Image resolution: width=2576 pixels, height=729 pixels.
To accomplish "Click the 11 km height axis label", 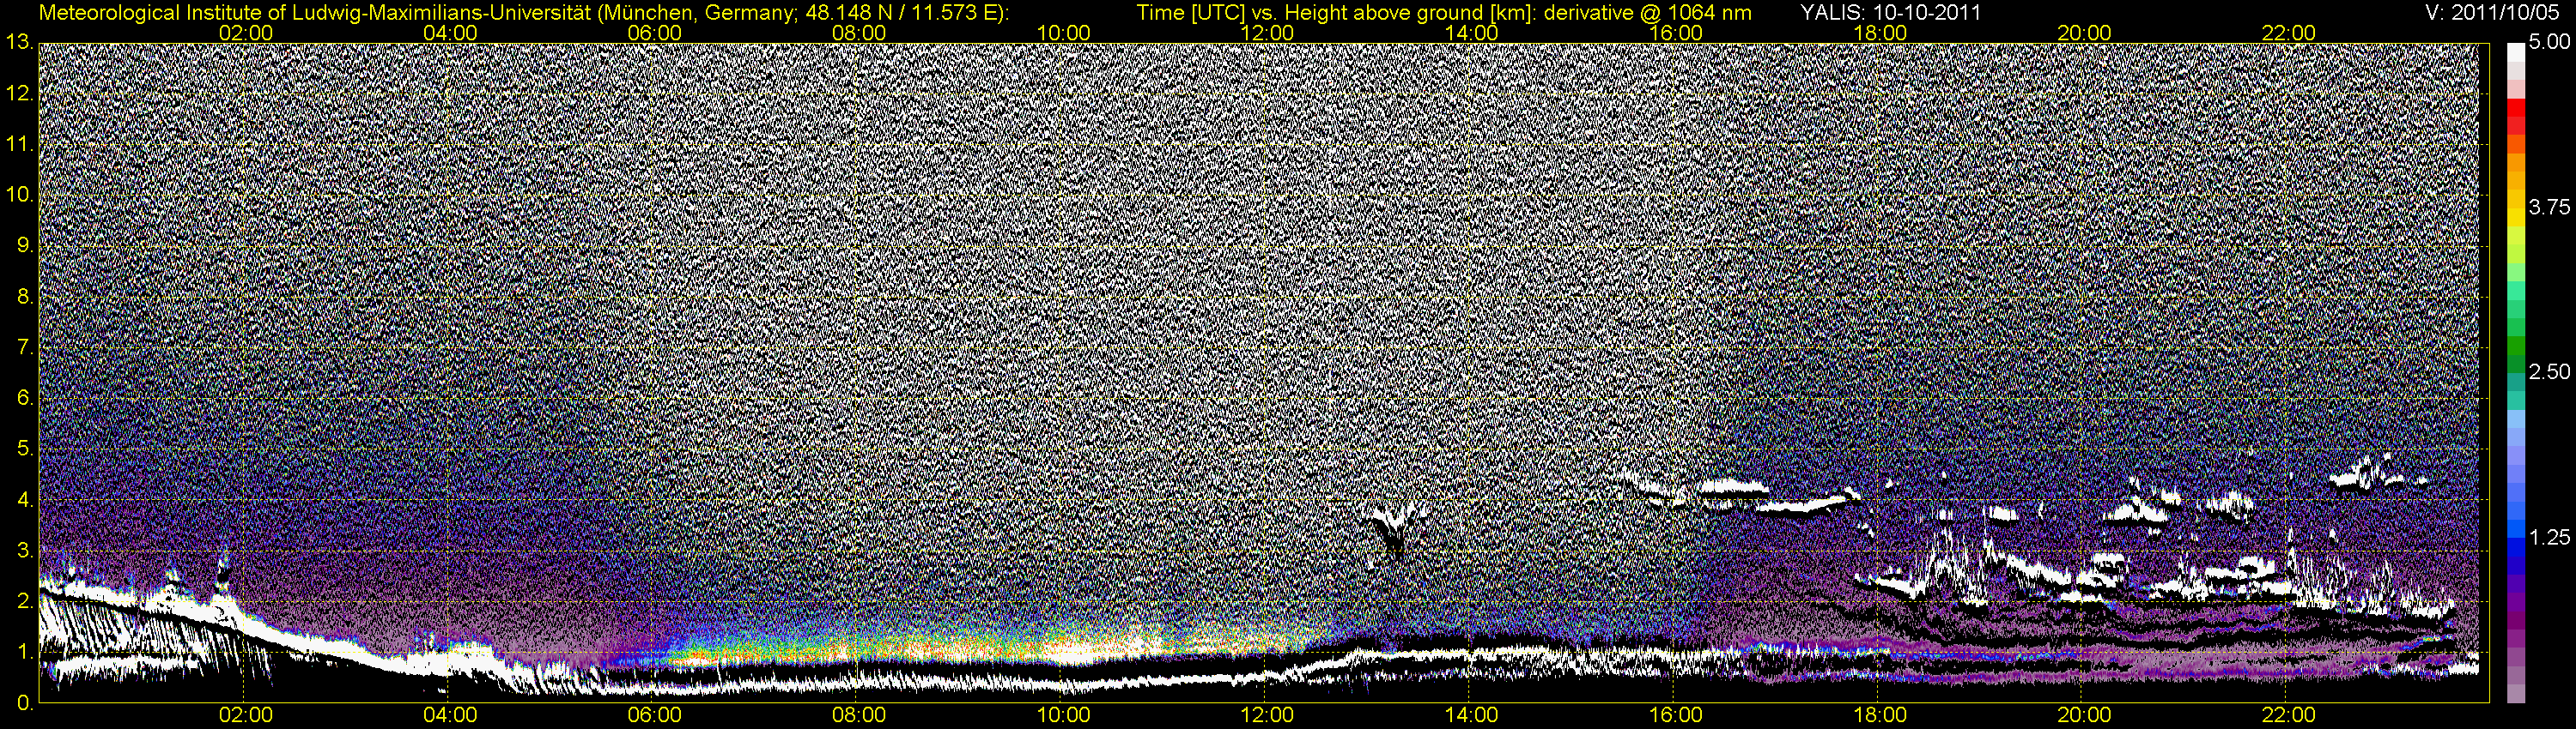I will [x=19, y=145].
